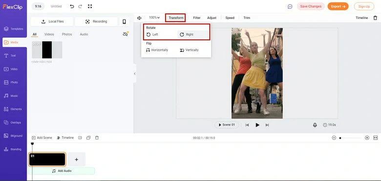Open the Elements sidebar section
381x181 pixels.
click(x=13, y=109)
